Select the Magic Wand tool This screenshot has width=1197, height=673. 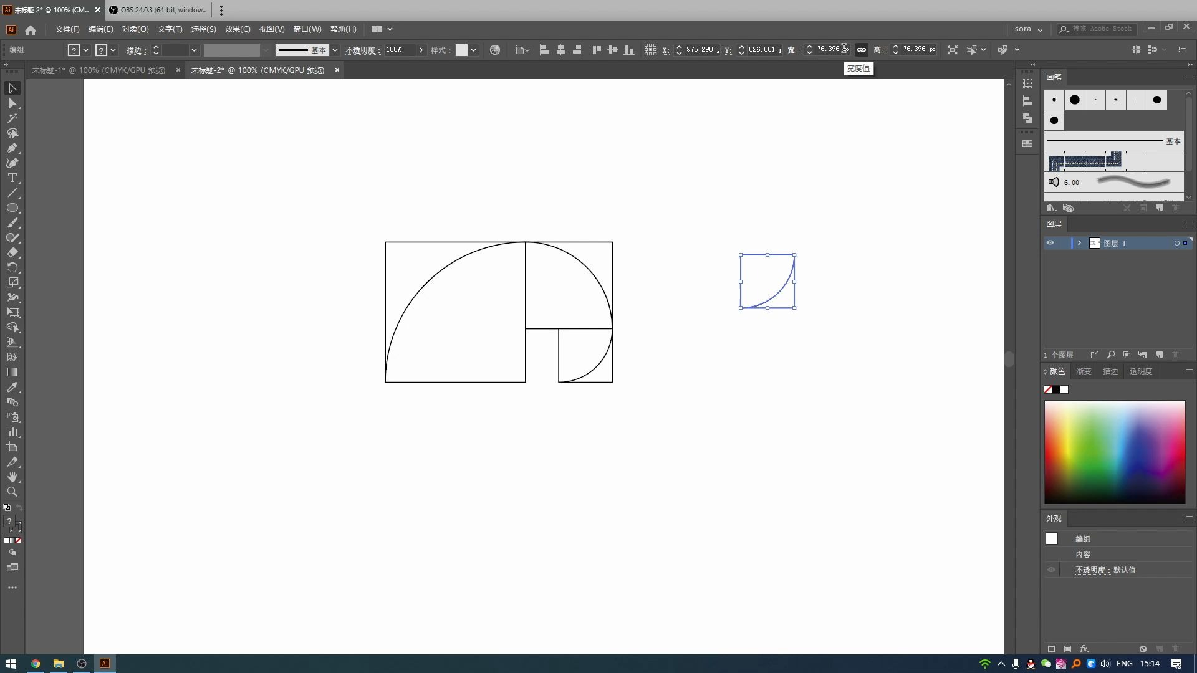(12, 118)
